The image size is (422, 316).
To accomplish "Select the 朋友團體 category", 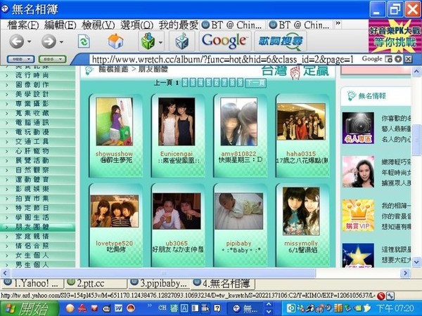I will (32, 227).
